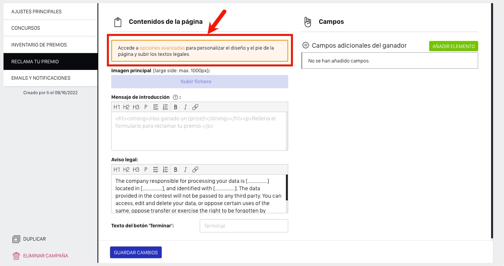This screenshot has width=504, height=266.
Task: Click bold icon in Mensaje de introducción toolbar
Action: point(175,107)
